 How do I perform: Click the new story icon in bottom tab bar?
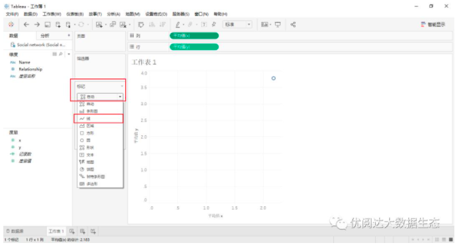pyautogui.click(x=93, y=231)
